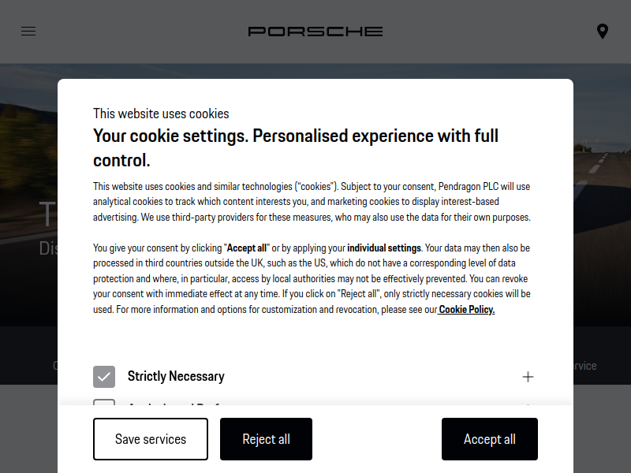Expand Strictly Necessary with the plus icon
The image size is (631, 473).
click(x=528, y=377)
